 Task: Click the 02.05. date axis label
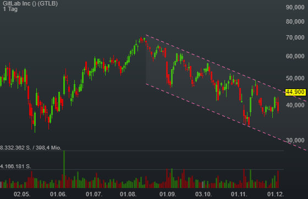(22, 194)
